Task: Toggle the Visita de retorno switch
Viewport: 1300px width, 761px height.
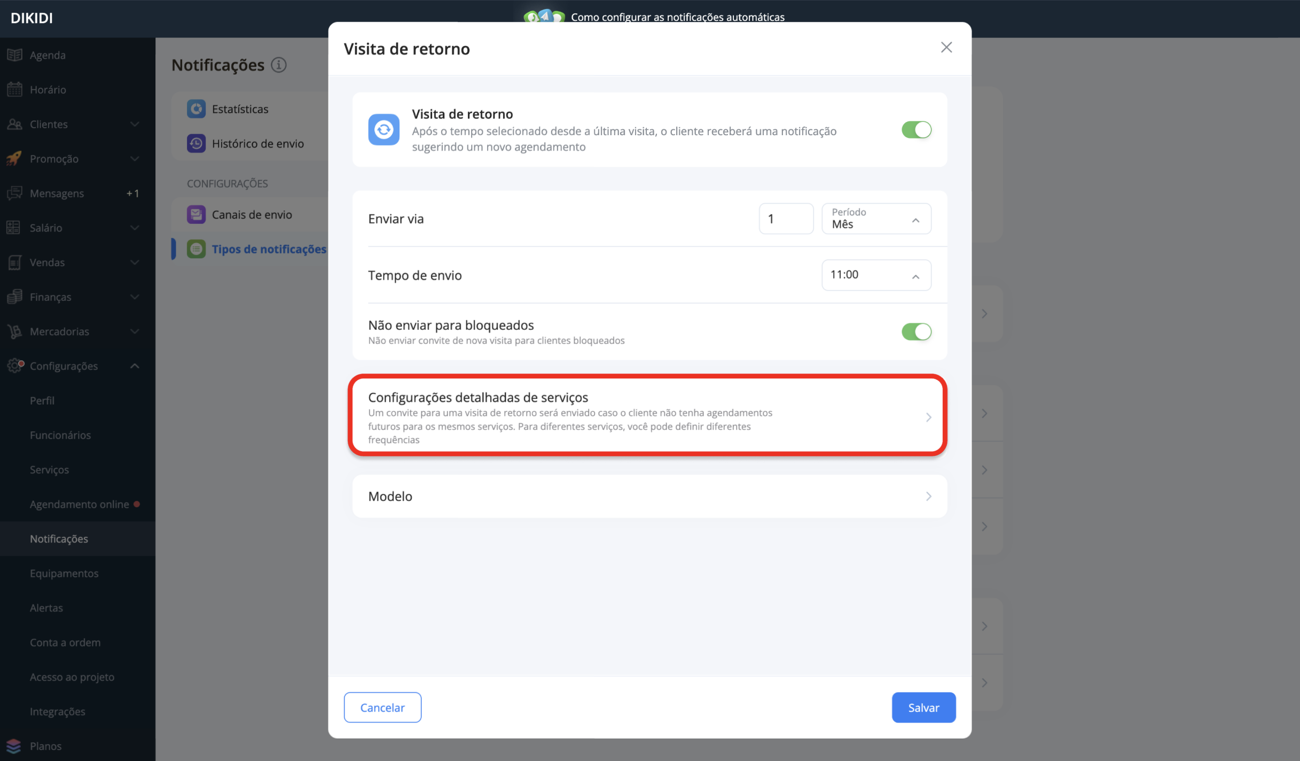Action: (x=917, y=130)
